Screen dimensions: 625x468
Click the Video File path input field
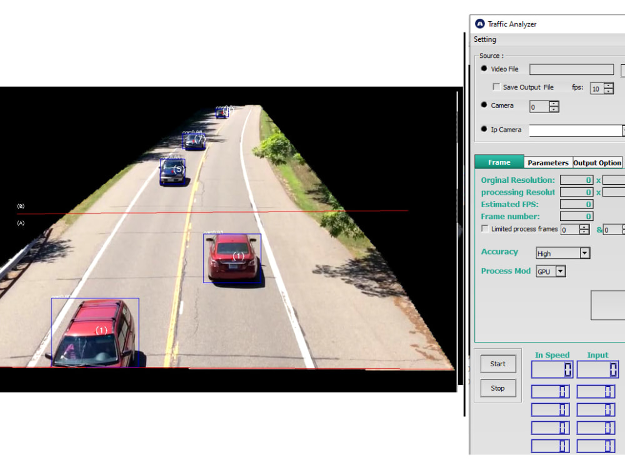click(571, 69)
